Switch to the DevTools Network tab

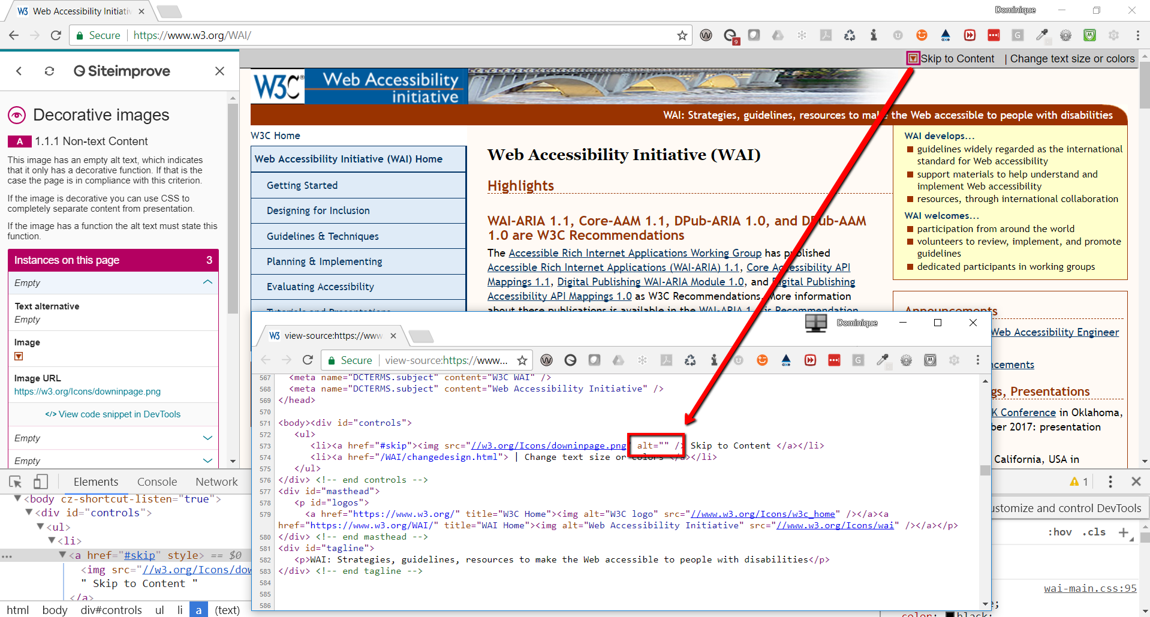tap(216, 481)
